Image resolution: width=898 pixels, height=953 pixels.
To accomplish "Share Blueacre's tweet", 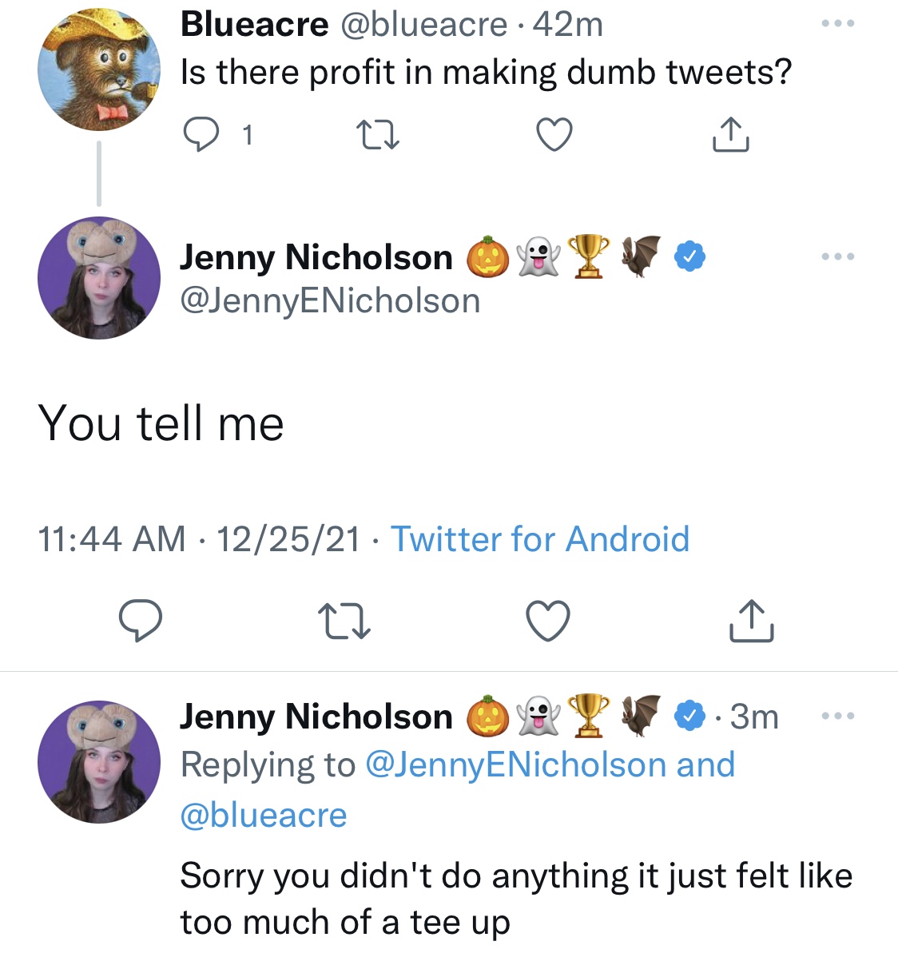I will [x=730, y=135].
